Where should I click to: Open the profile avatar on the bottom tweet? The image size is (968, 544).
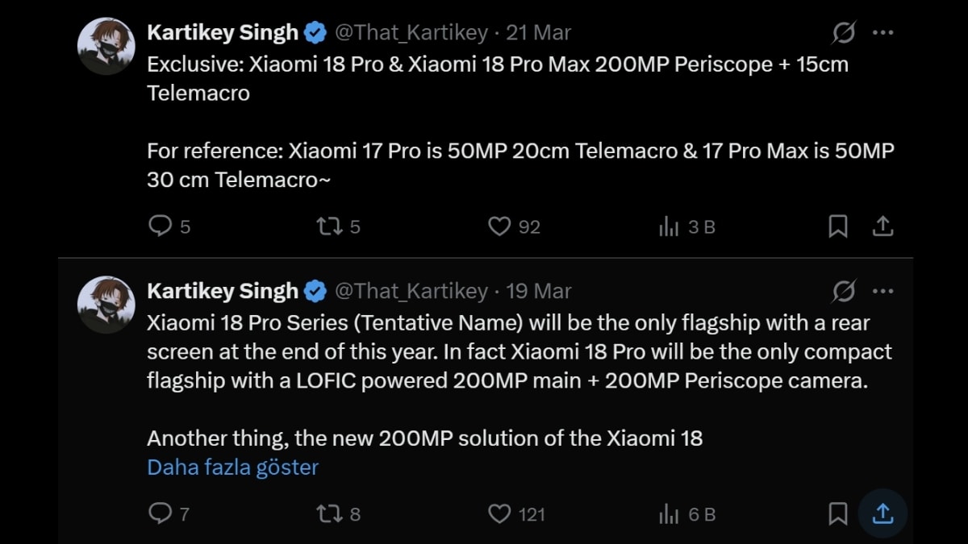click(106, 304)
